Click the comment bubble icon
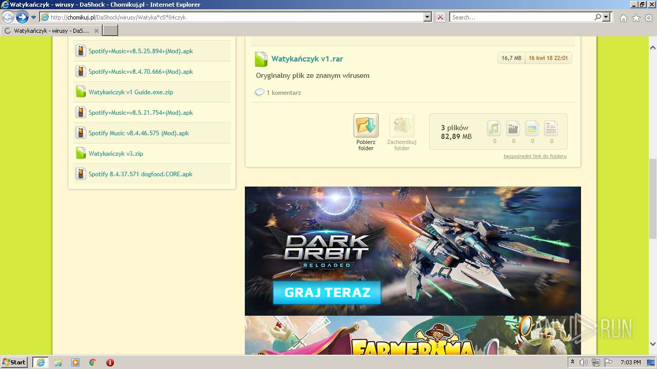Screen dimensions: 657x369 click(x=260, y=92)
